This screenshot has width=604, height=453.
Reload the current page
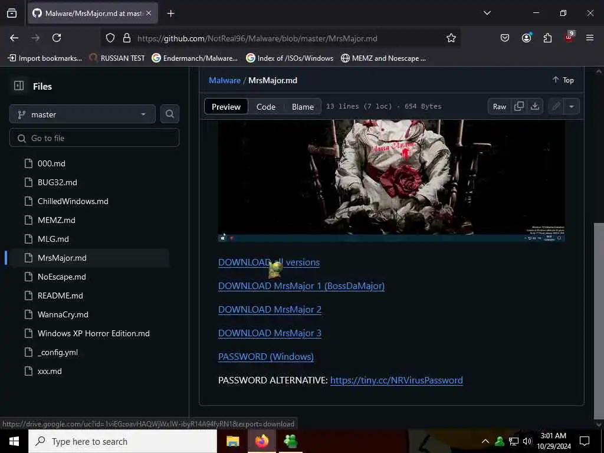(x=57, y=38)
